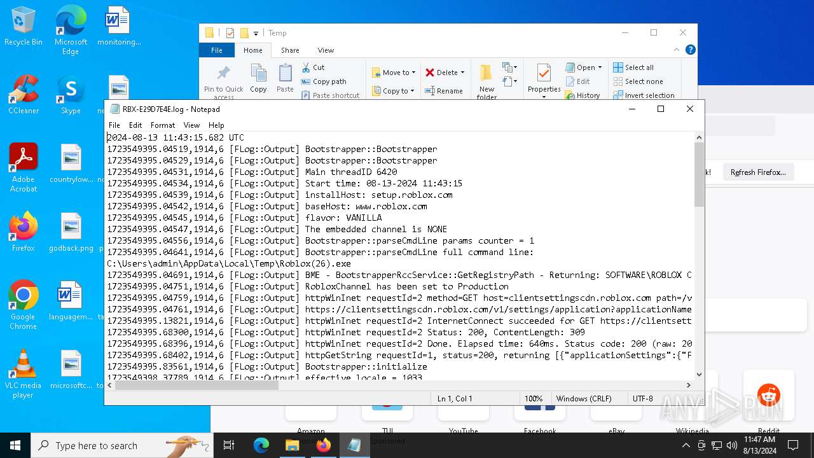Click the Notepad line starting with 2024-08-13 timestamp
This screenshot has height=458, width=814.
176,137
